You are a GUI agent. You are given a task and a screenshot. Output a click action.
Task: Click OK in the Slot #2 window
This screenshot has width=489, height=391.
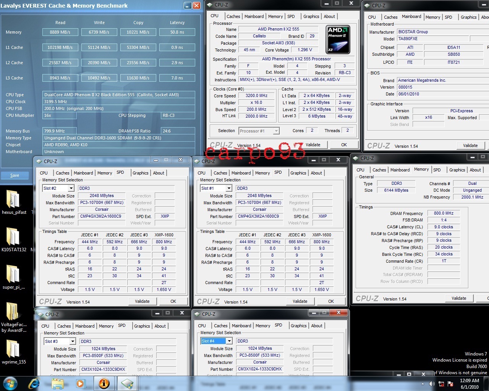pos(173,301)
